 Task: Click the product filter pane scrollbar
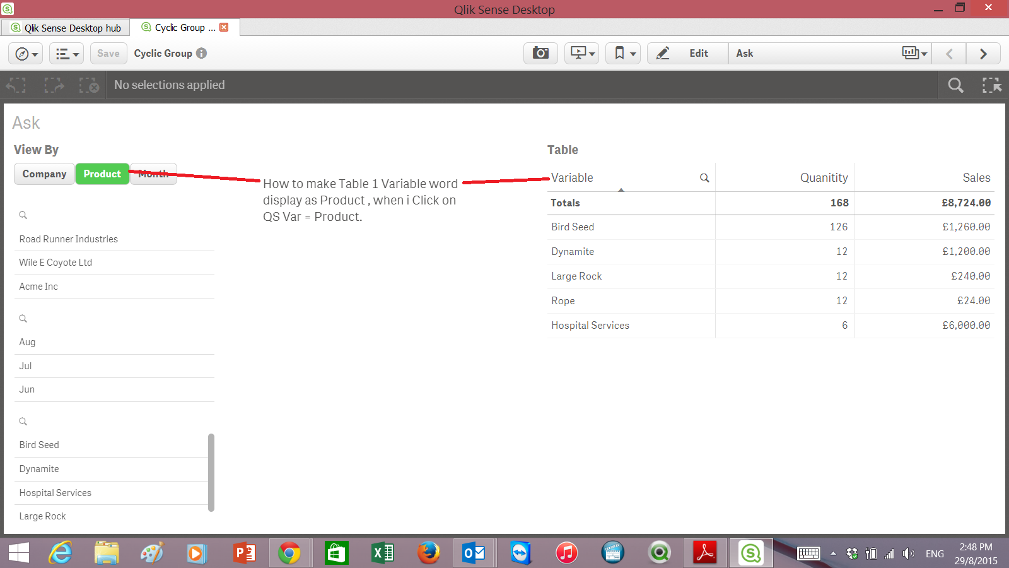211,472
